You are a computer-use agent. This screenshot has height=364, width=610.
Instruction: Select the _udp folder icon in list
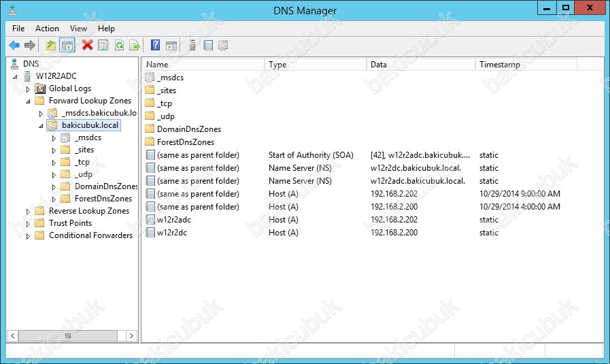[150, 116]
